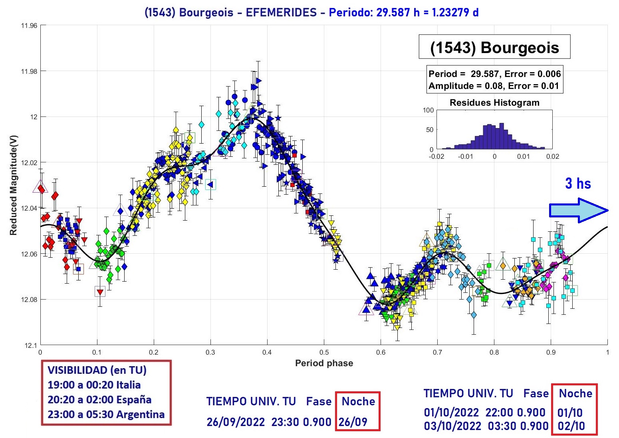Click the lowest yellow inverted triangle near phase 0.63
The width and height of the screenshot is (619, 438).
[397, 328]
